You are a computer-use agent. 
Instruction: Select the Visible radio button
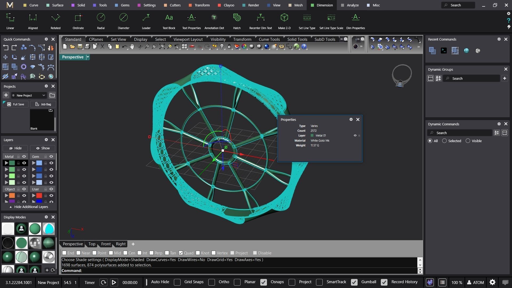click(468, 141)
